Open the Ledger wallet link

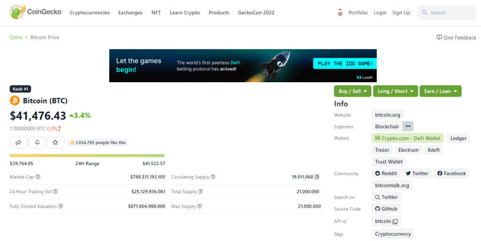pyautogui.click(x=458, y=138)
